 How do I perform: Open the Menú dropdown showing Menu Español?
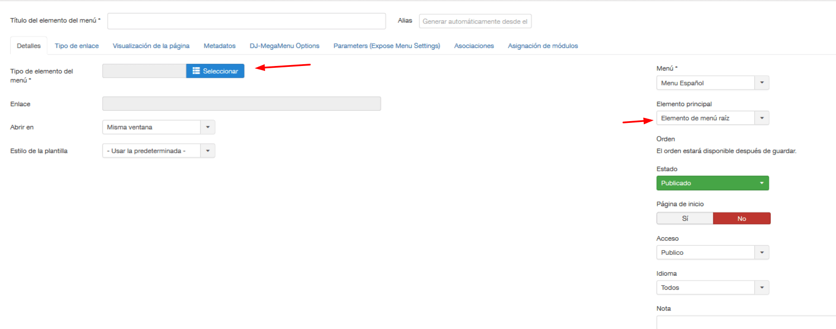pyautogui.click(x=712, y=83)
